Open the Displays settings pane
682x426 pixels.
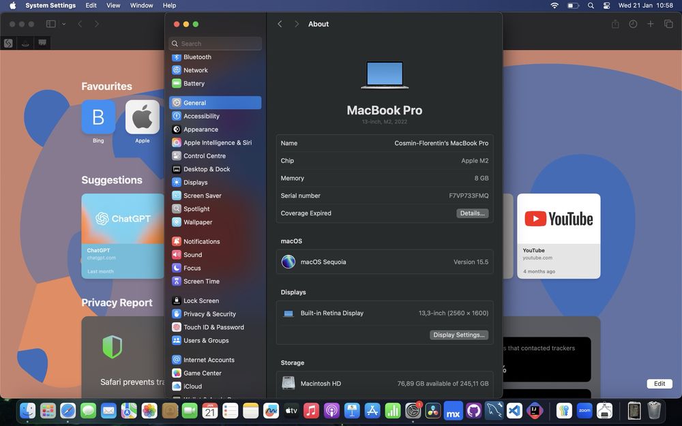point(215,182)
